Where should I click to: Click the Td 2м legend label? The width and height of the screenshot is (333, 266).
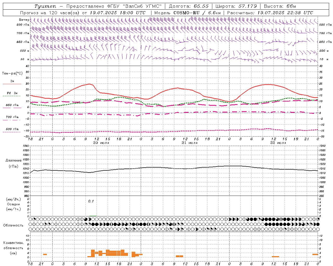click(x=12, y=93)
